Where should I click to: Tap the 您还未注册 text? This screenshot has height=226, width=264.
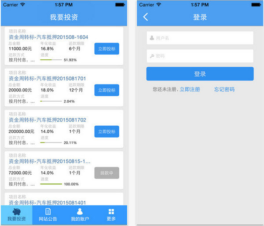[x=165, y=89]
